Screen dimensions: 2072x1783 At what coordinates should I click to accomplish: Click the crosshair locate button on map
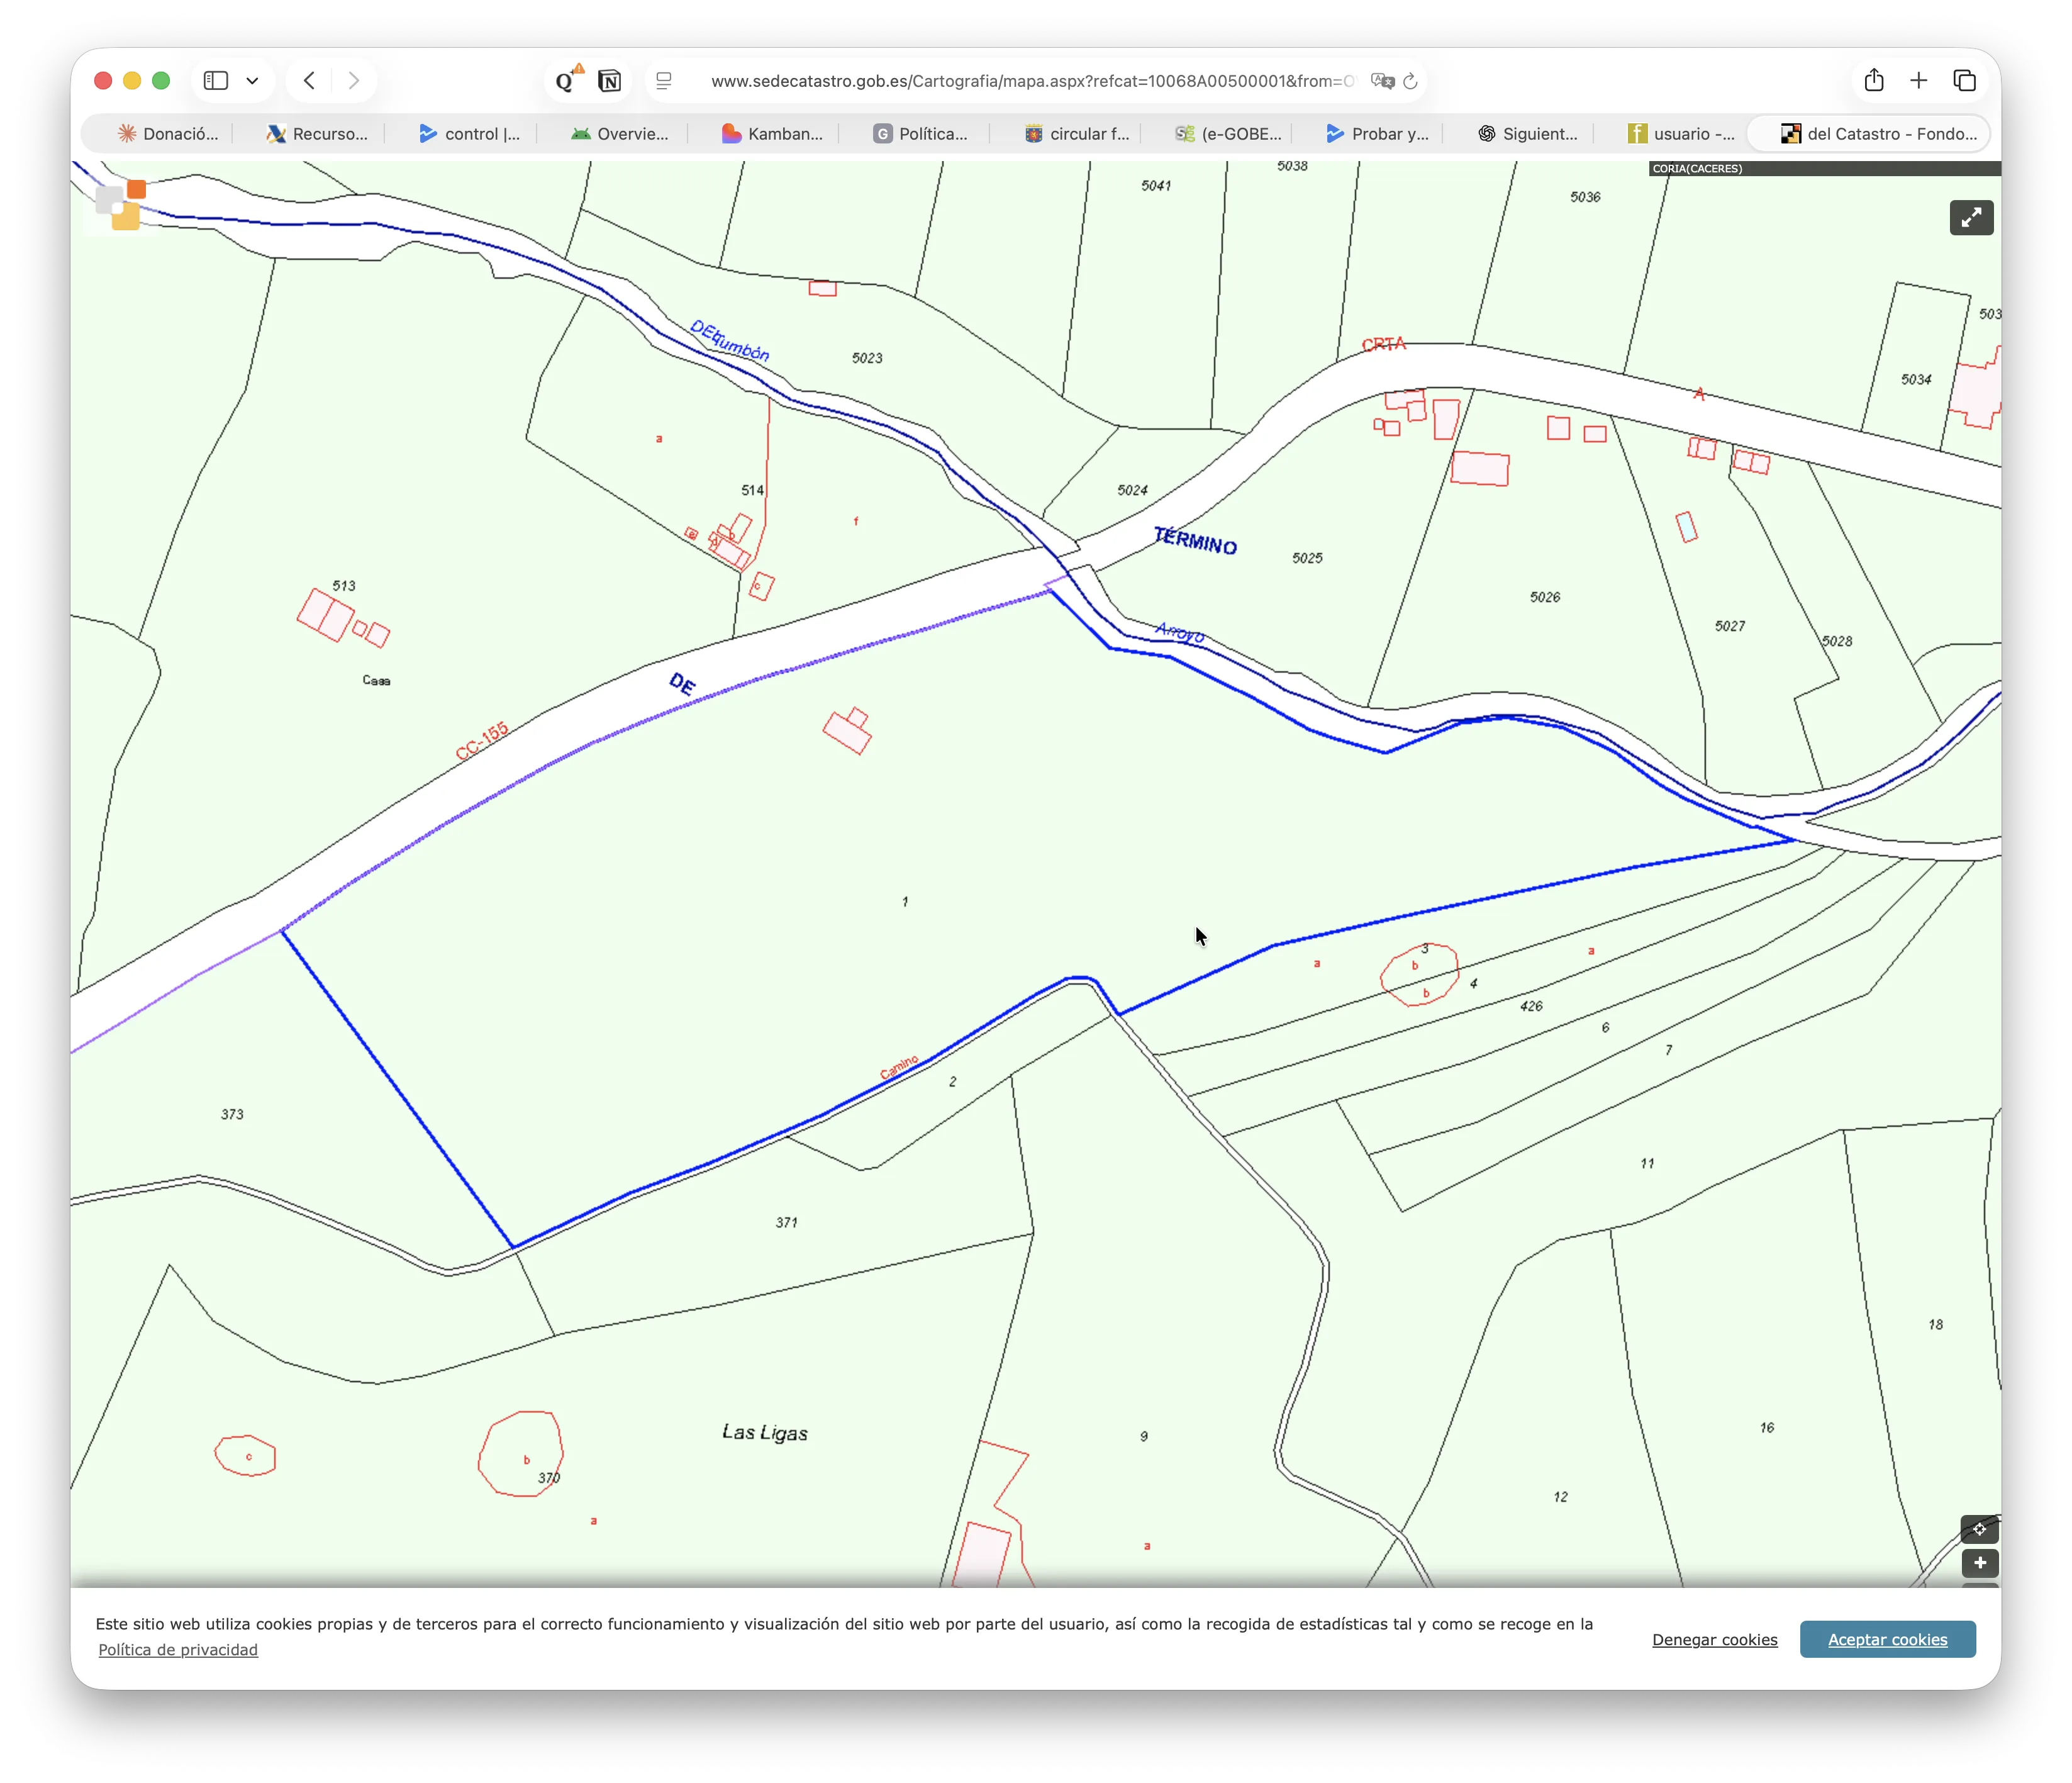coord(1979,1529)
